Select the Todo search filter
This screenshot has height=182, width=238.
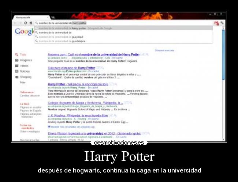[x=23, y=54]
